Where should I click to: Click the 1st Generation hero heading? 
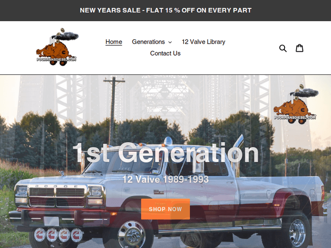165,152
